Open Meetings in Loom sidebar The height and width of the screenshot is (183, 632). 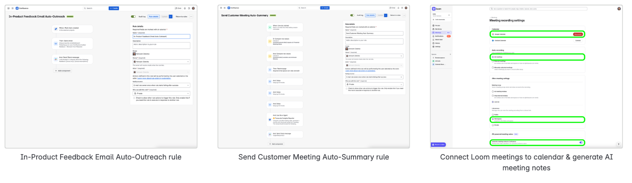click(x=442, y=33)
